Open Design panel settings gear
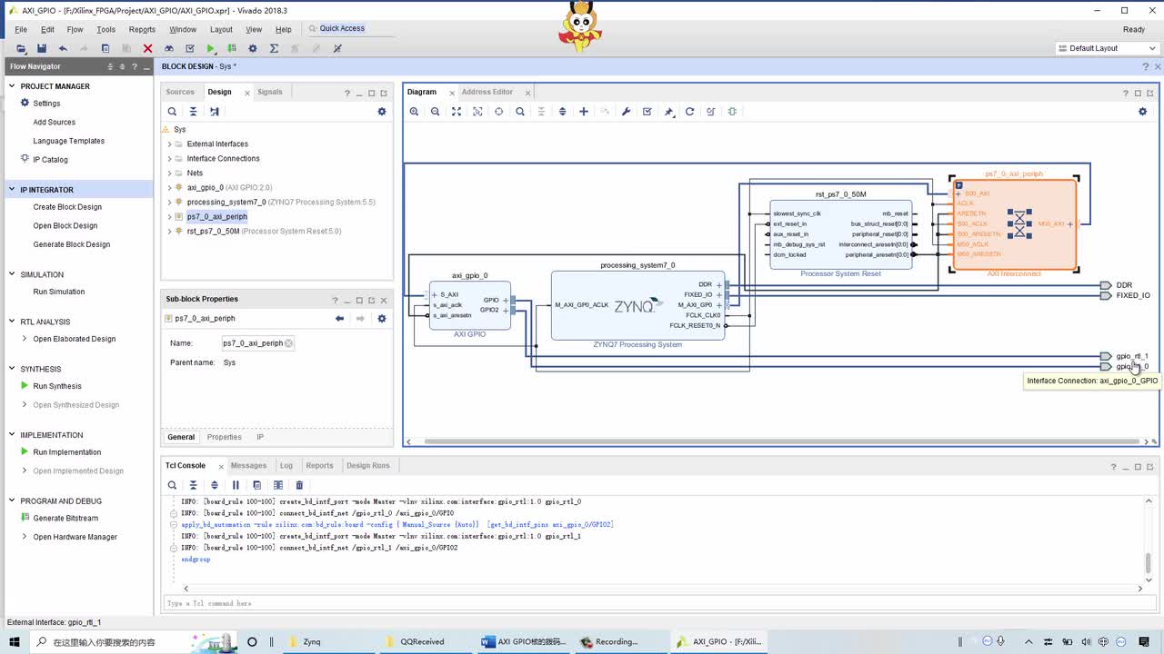 (382, 112)
